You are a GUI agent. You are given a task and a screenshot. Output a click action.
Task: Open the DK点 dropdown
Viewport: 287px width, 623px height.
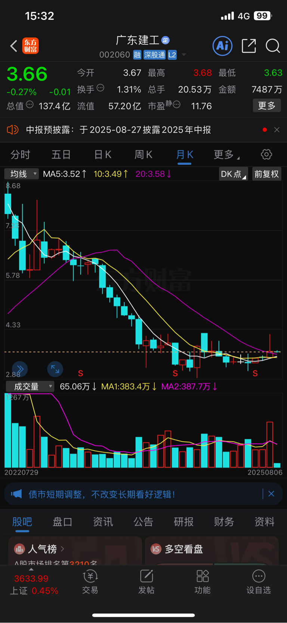(234, 174)
